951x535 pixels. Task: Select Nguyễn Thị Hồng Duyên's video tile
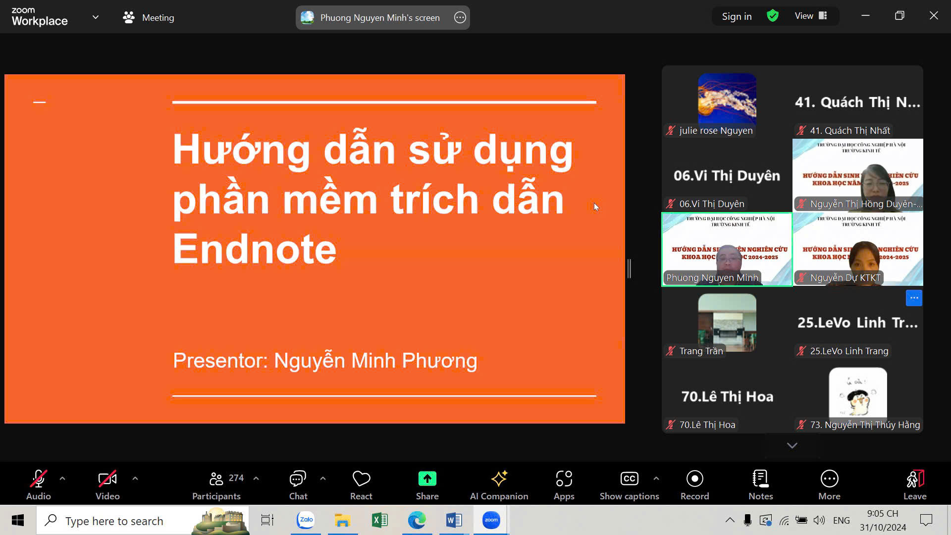tap(858, 175)
